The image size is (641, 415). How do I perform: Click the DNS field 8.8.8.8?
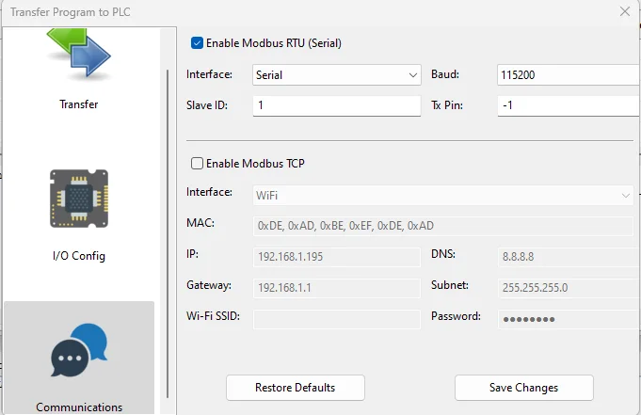569,257
